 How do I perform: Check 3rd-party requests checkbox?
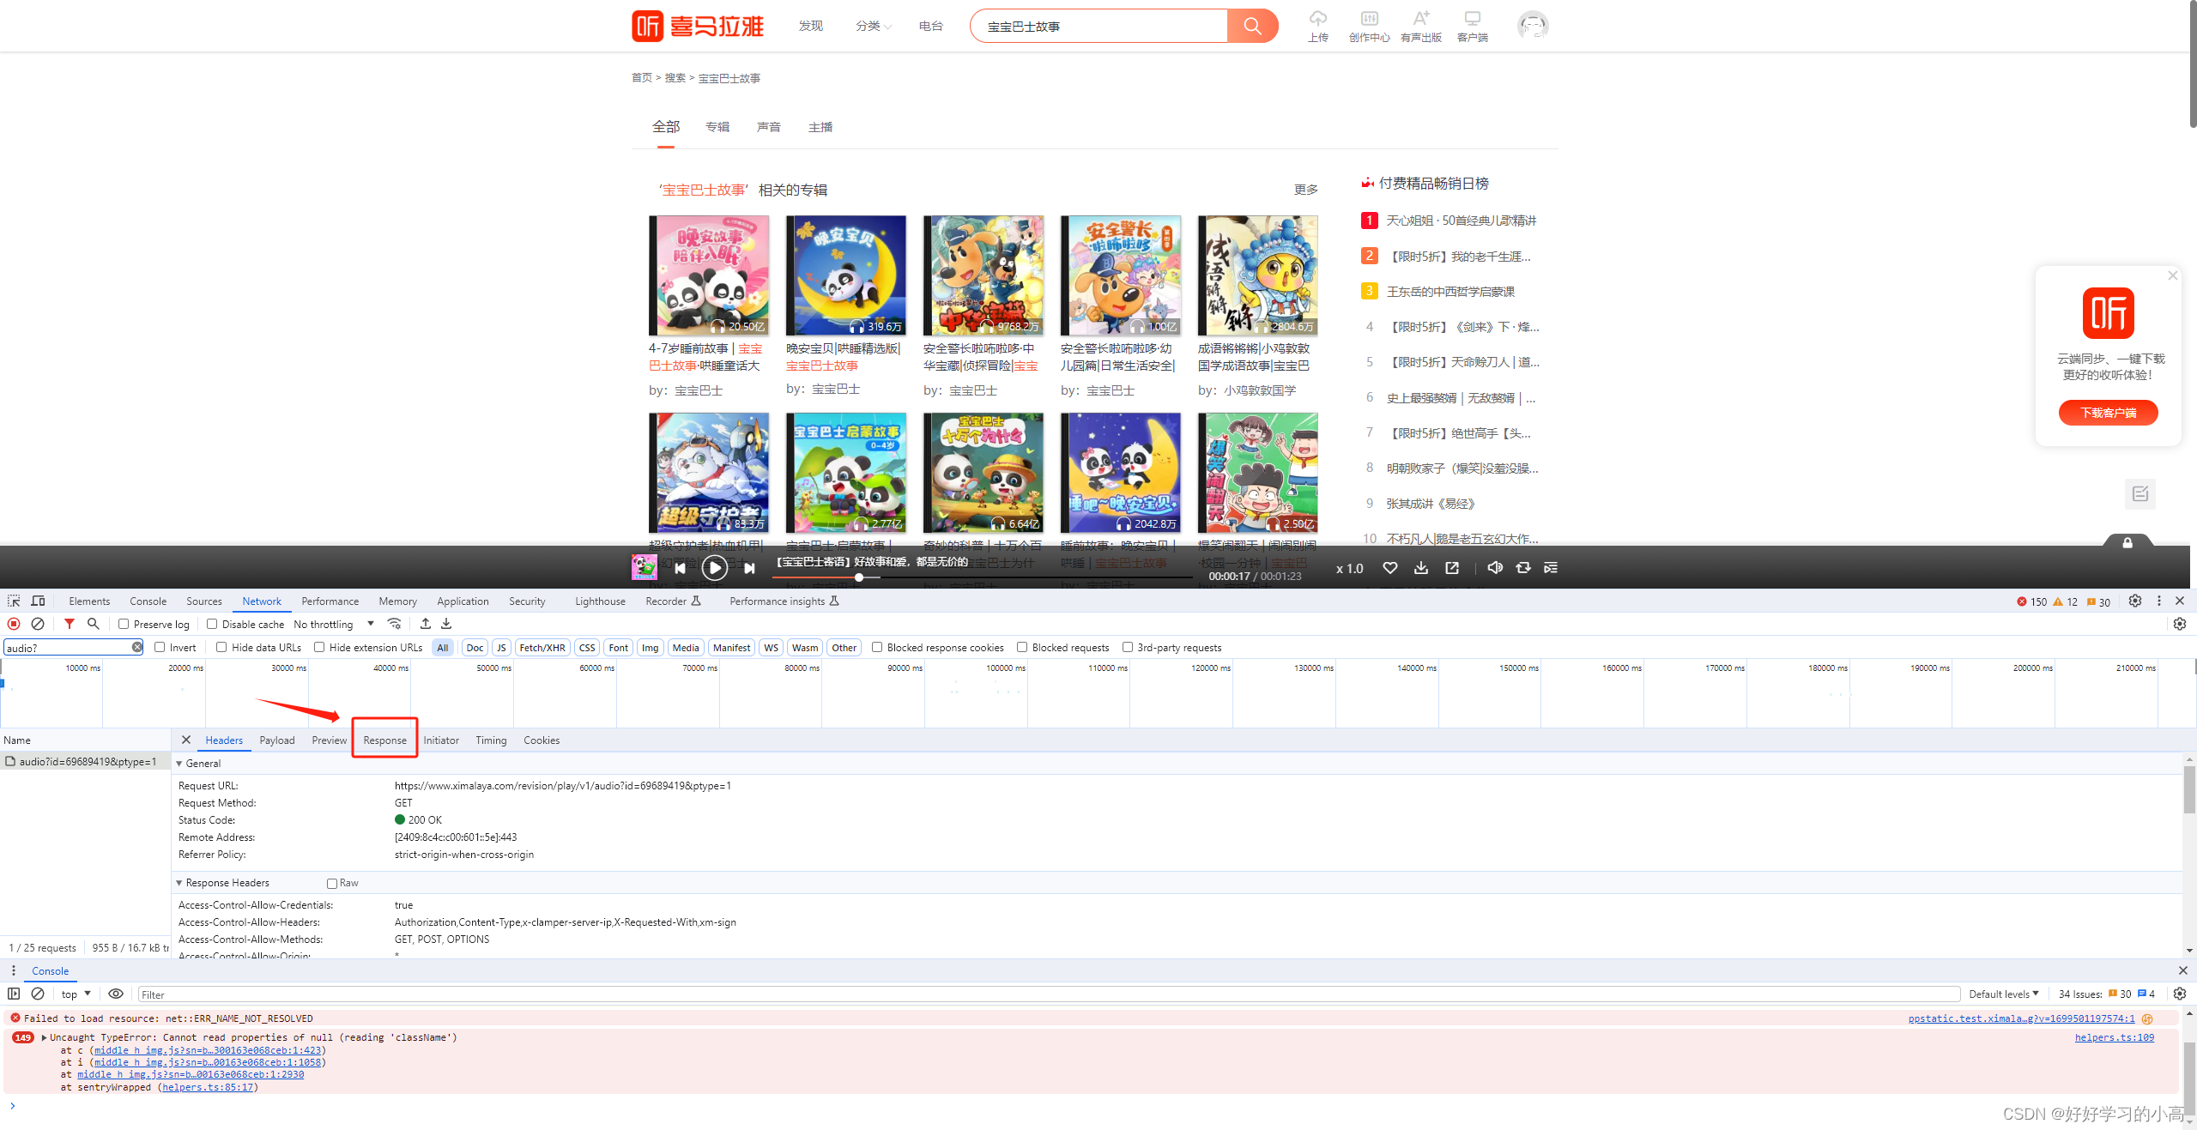1128,647
